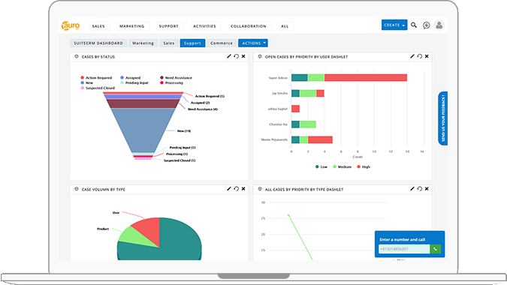Click the phone number input field

404,249
